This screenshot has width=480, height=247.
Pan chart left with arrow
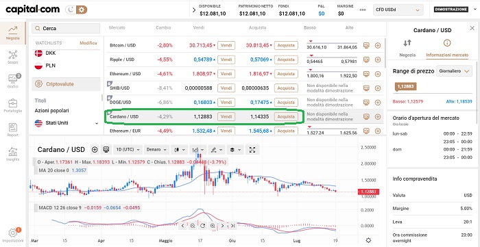[183, 226]
